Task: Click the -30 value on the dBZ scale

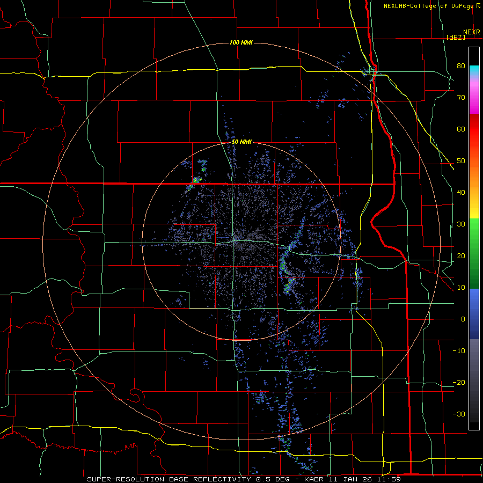Action: click(459, 414)
